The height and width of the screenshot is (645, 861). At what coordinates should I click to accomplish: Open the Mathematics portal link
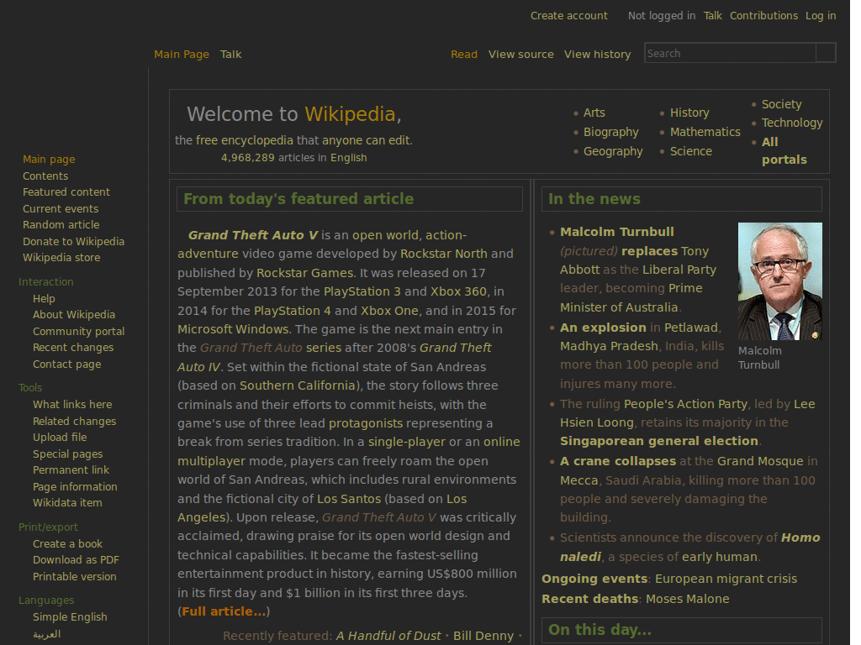tap(705, 132)
